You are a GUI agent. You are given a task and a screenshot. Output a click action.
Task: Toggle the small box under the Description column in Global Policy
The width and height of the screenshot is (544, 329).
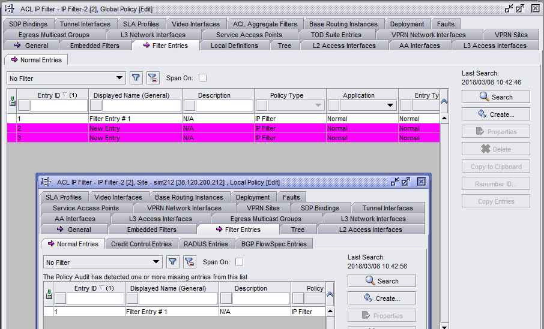tap(189, 105)
